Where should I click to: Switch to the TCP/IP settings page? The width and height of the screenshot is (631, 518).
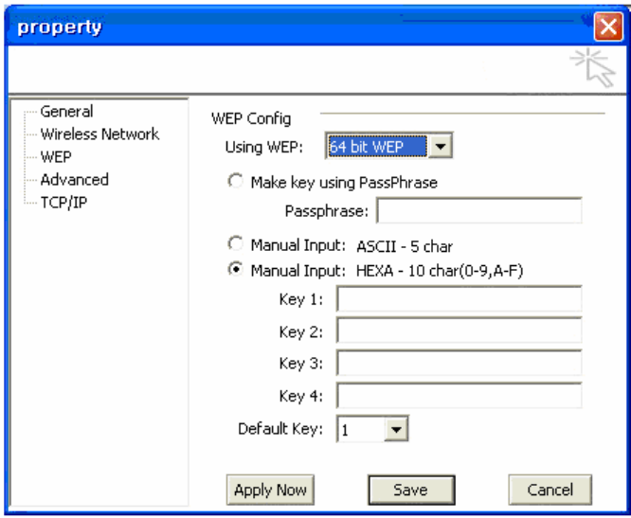tap(63, 203)
